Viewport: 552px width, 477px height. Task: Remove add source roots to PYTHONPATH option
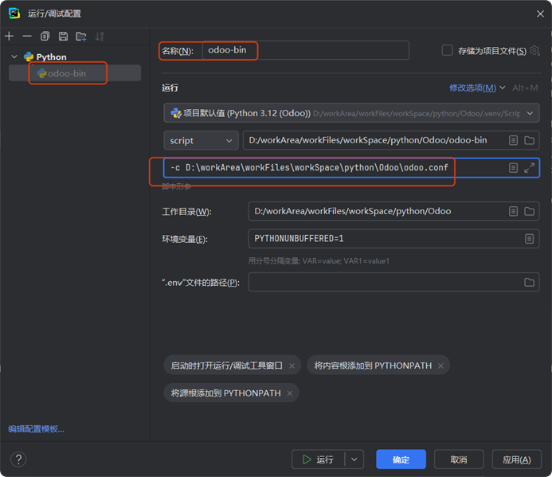[290, 393]
